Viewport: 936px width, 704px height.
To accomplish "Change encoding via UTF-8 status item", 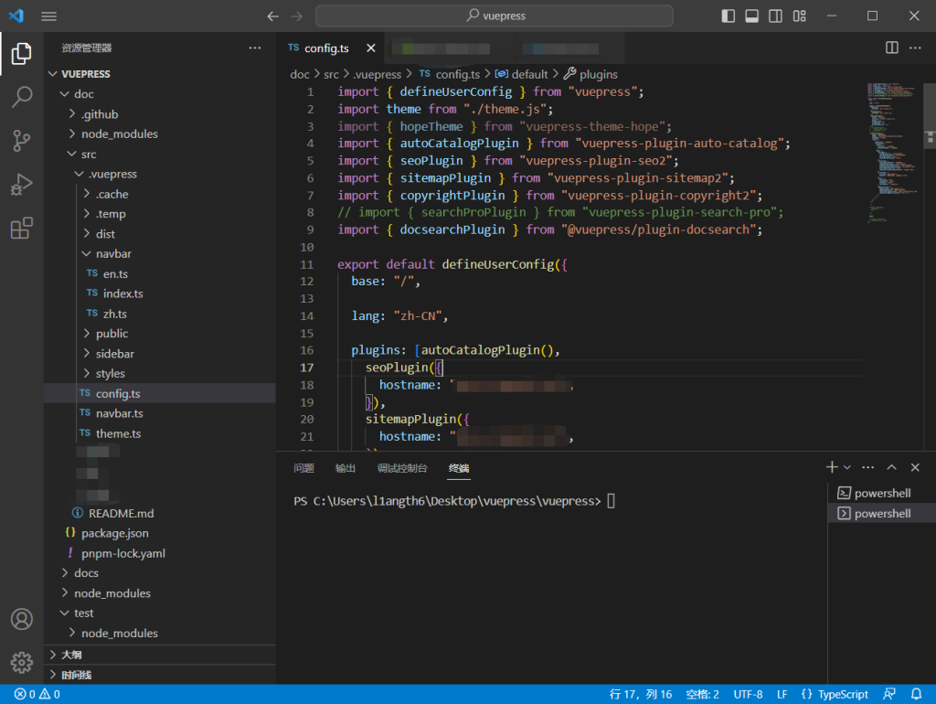I will point(748,694).
